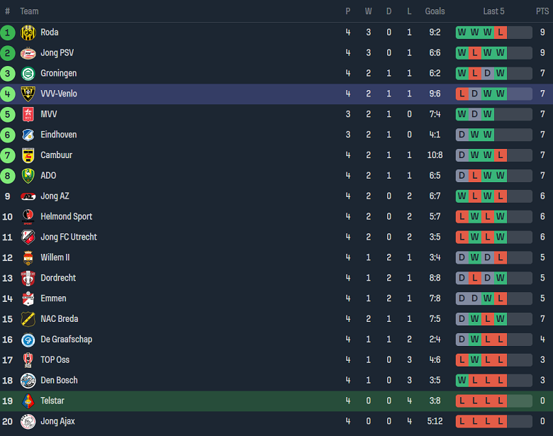Click the NAC Breda club logo
This screenshot has width=553, height=436.
coord(28,319)
